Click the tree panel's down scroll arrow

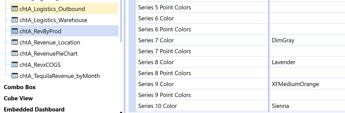click(121, 112)
